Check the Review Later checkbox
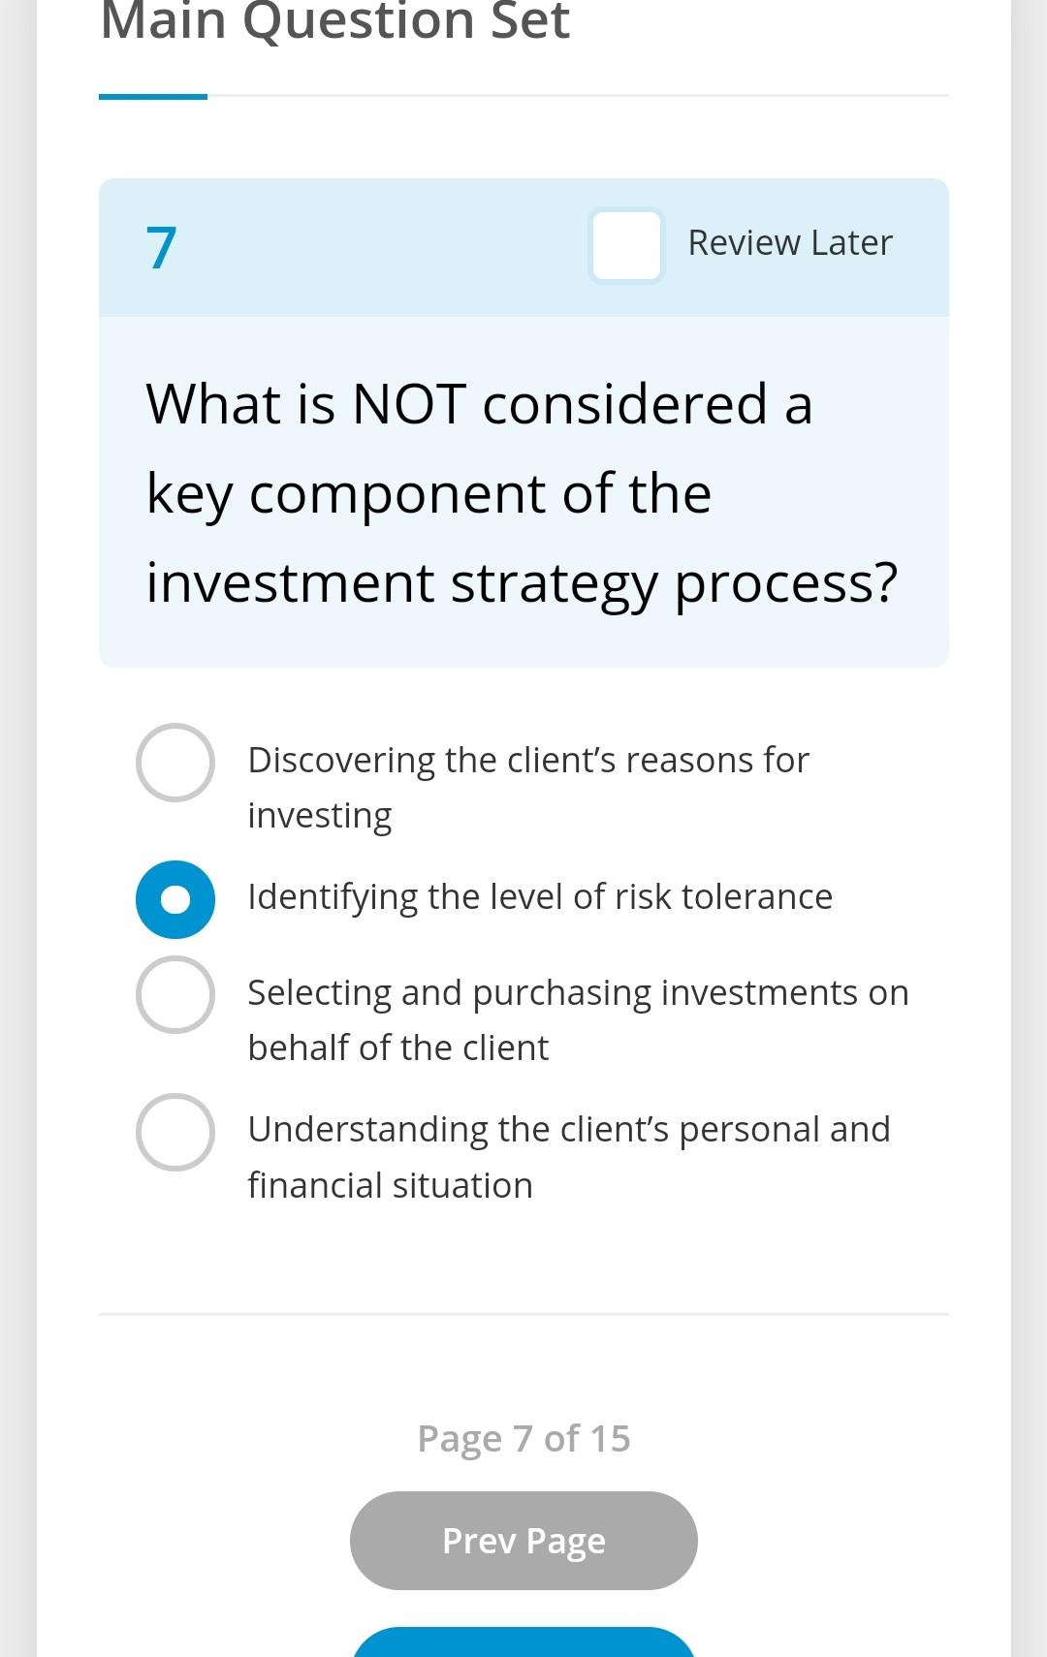Image resolution: width=1047 pixels, height=1657 pixels. point(625,244)
